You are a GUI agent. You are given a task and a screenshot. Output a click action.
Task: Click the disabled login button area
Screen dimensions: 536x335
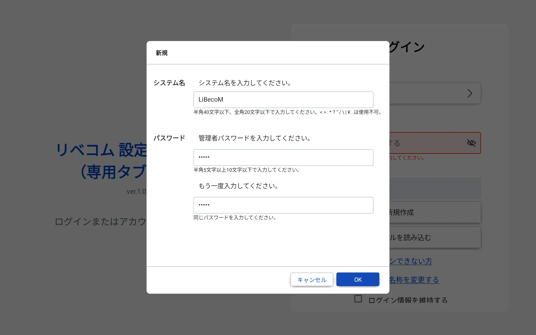pyautogui.click(x=435, y=188)
